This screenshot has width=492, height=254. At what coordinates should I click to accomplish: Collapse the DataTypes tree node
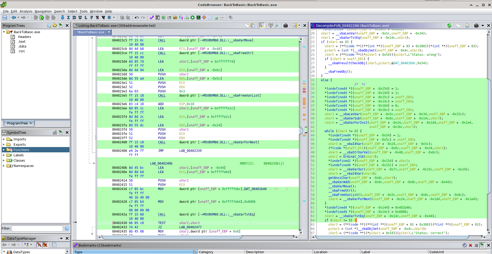coord(4,252)
